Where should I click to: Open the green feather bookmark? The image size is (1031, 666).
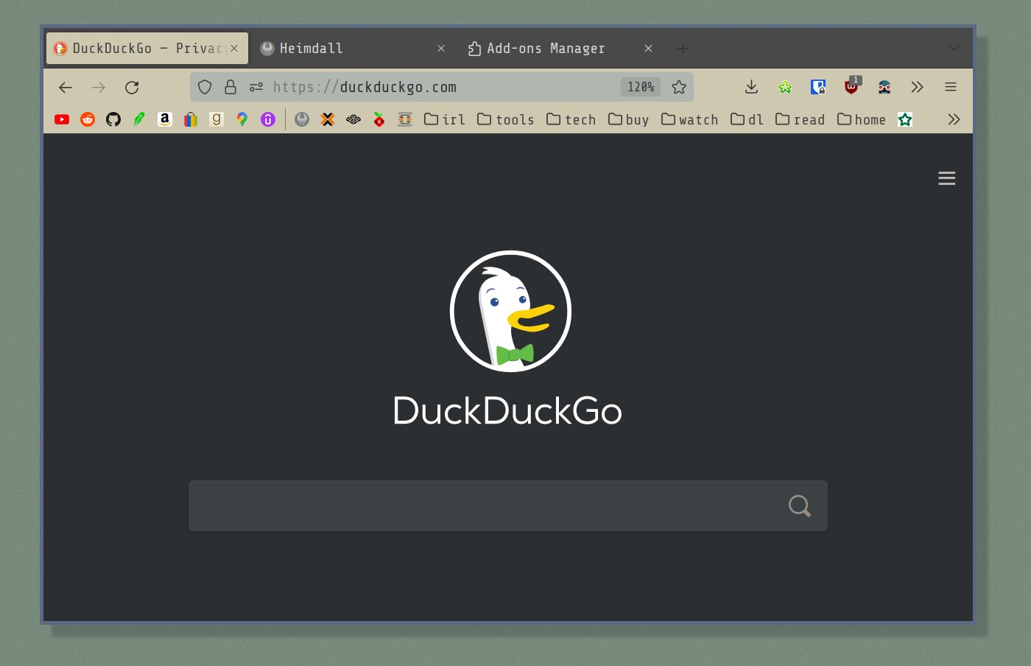pos(139,119)
